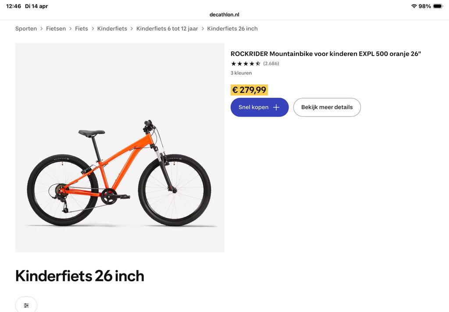
Task: Open the Kinderfiets 26 inch breadcrumb link
Action: tap(232, 28)
